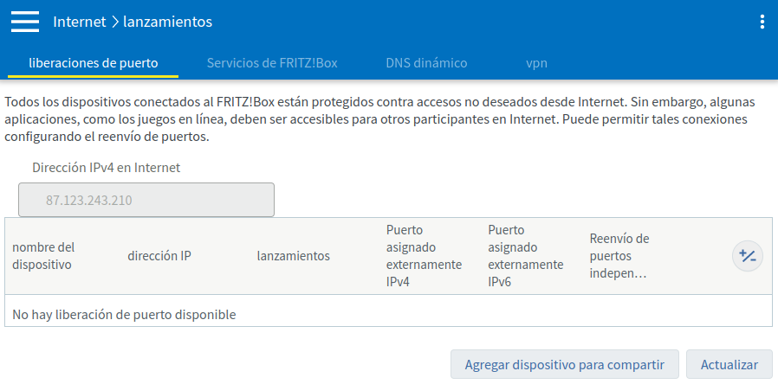Click the lanzamientos table column header

pos(293,256)
